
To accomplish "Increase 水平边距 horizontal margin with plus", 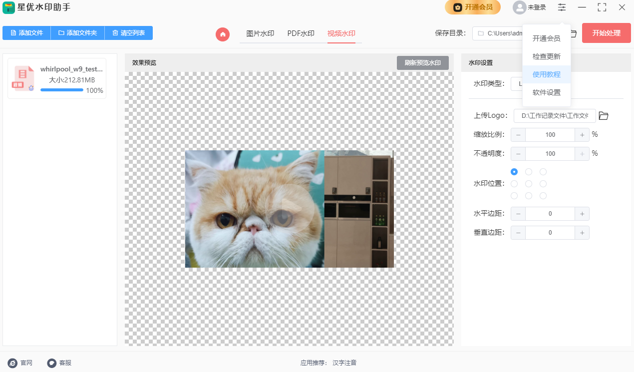I will (582, 214).
